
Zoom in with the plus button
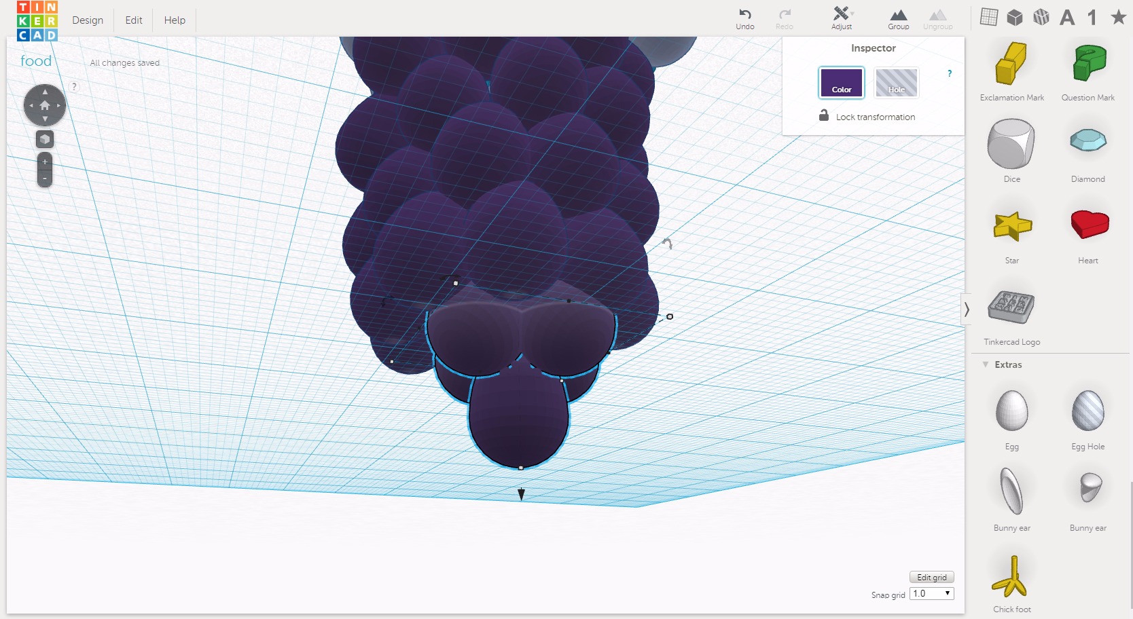(45, 162)
